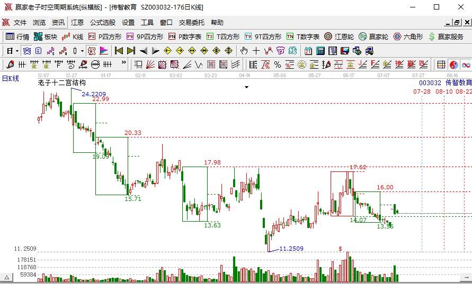Select the Gann fan lines tool
Viewport: 472px width, 284px height.
[150, 65]
